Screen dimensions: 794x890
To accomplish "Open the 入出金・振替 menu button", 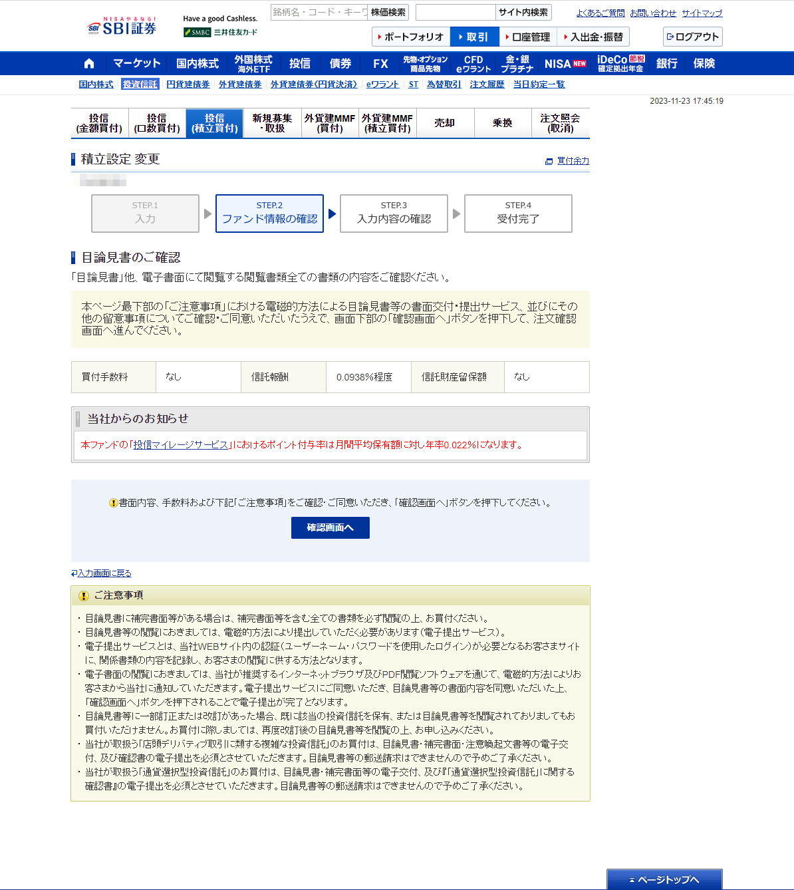I will pos(593,37).
